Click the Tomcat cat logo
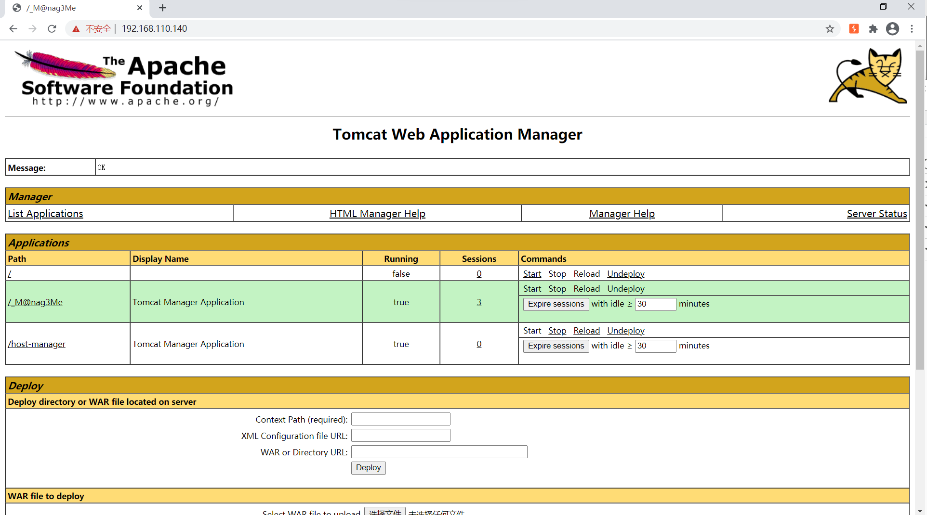Screen dimensions: 927x515 pos(868,76)
